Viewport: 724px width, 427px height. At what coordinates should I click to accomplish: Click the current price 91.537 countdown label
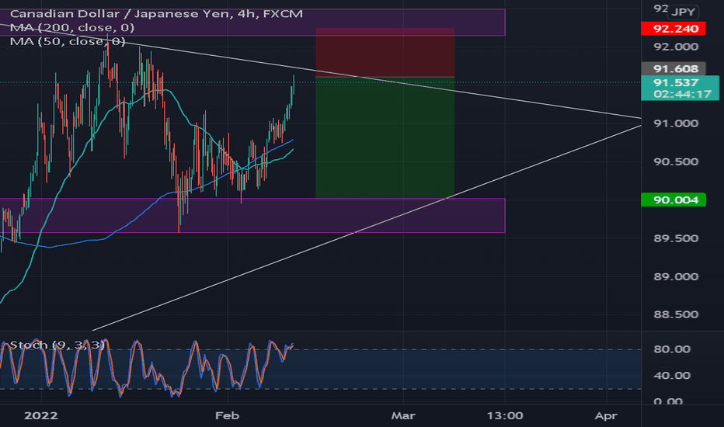pyautogui.click(x=680, y=89)
